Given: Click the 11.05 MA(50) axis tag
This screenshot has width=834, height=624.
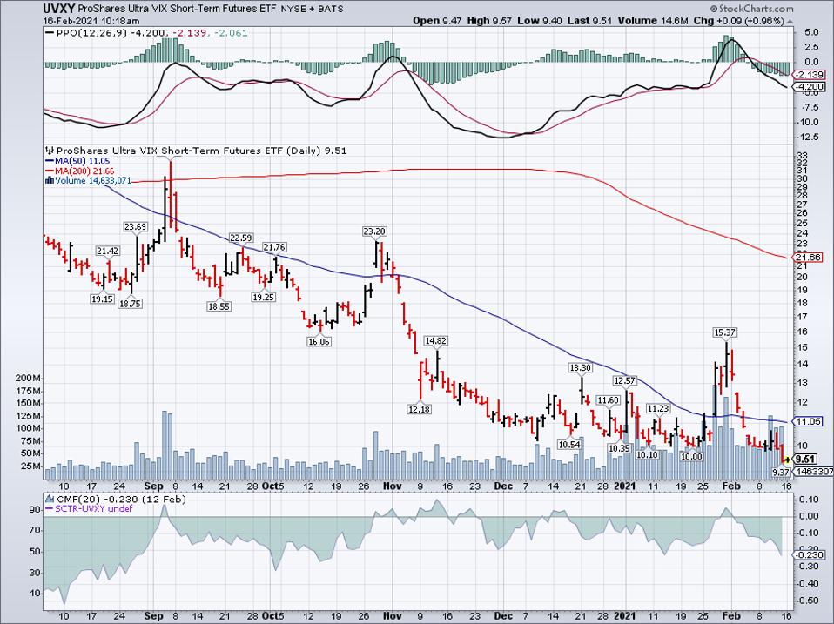Looking at the screenshot, I should [x=809, y=421].
